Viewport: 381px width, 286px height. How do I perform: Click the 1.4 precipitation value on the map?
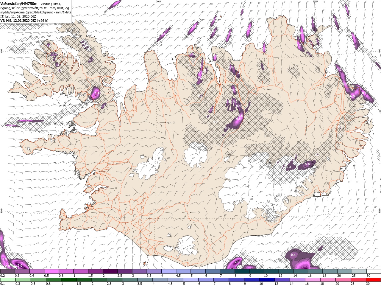[x=97, y=93]
